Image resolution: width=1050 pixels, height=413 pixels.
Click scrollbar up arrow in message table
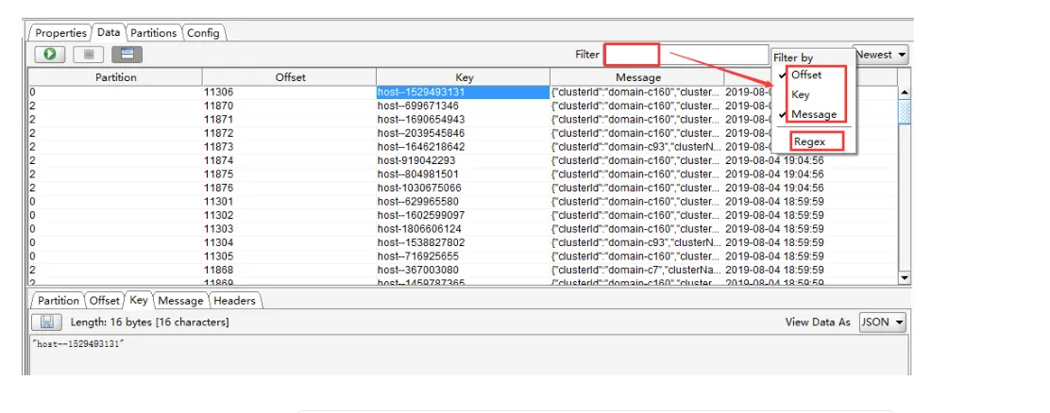904,93
